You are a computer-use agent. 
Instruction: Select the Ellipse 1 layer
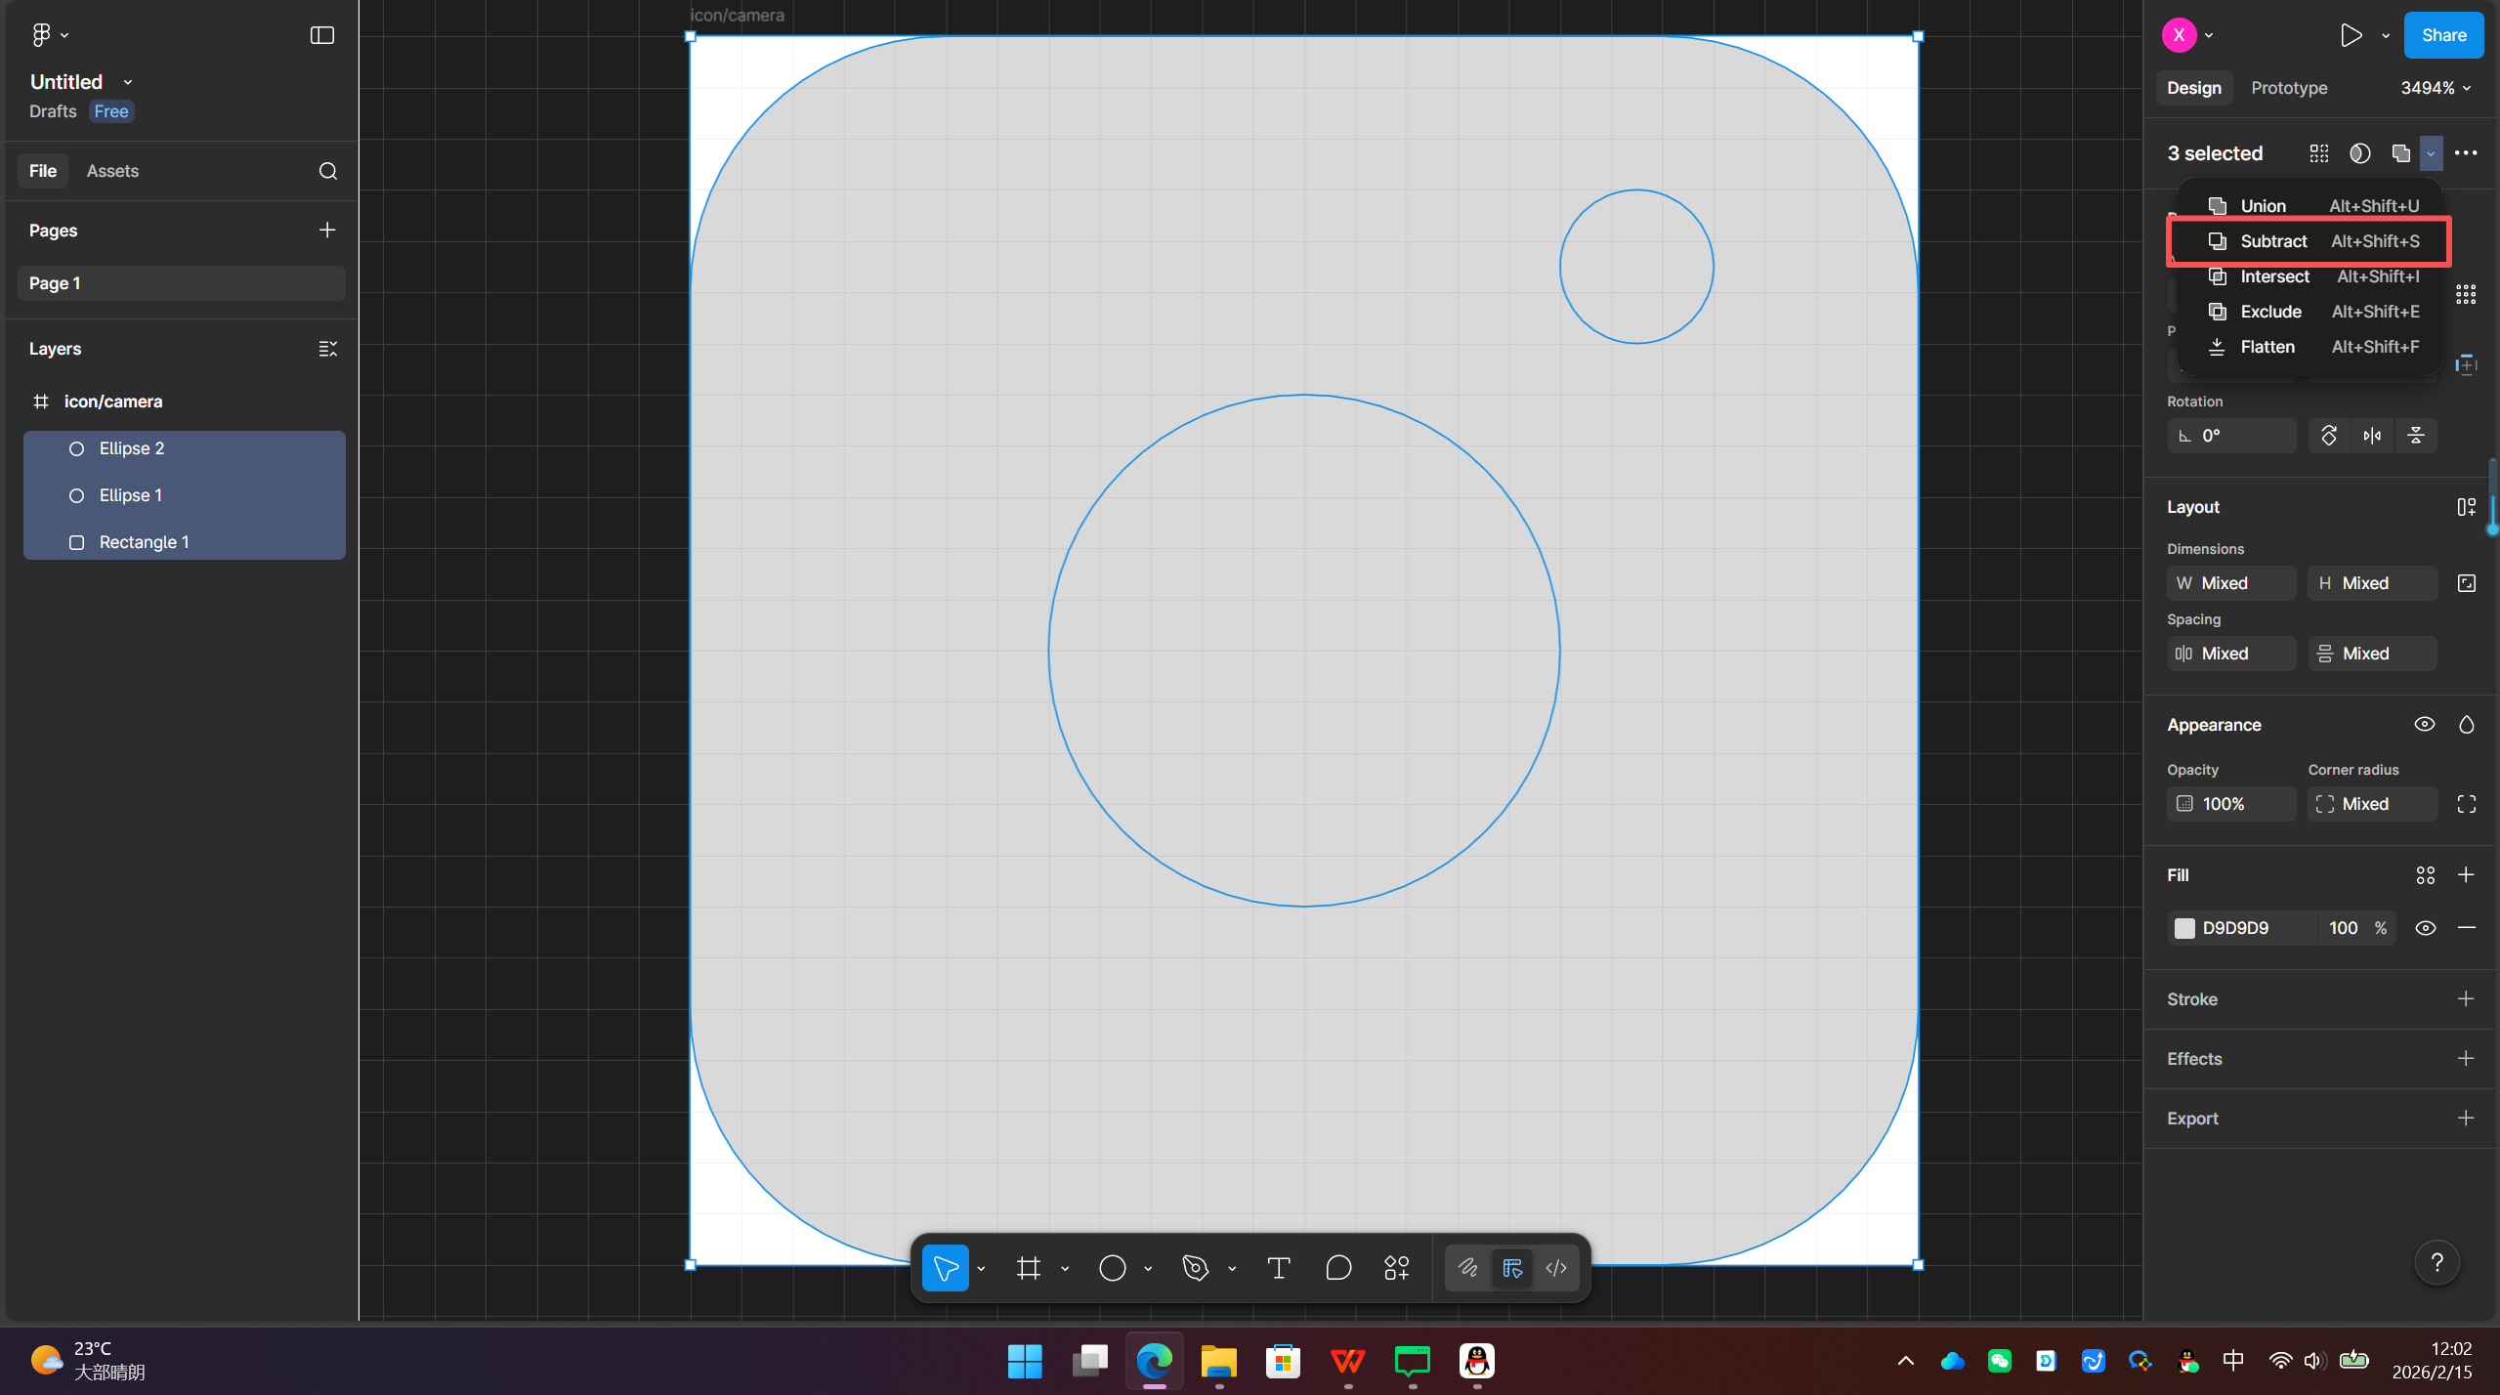[x=131, y=495]
